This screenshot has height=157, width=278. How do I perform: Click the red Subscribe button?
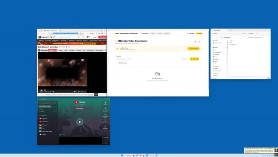[x=53, y=50]
